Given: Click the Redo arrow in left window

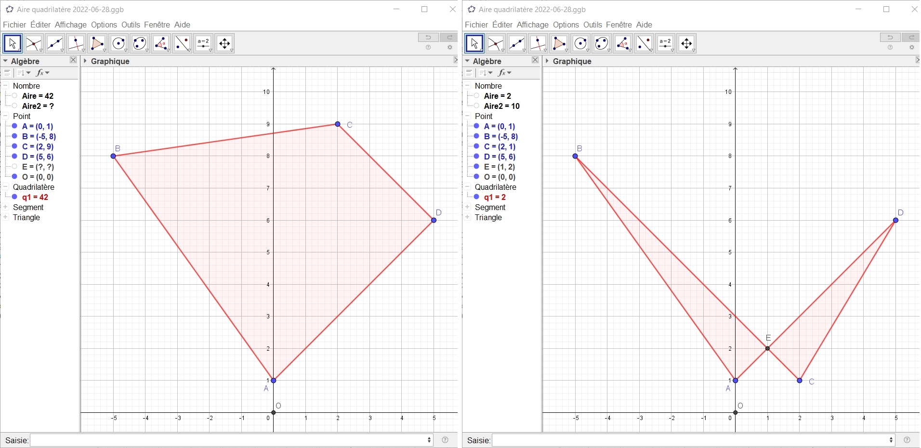Looking at the screenshot, I should click(449, 38).
